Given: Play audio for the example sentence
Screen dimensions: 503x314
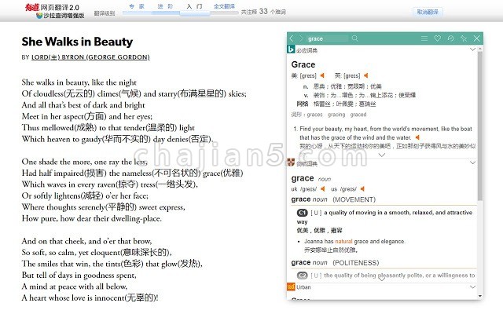Looking at the screenshot, I should click(417, 137).
